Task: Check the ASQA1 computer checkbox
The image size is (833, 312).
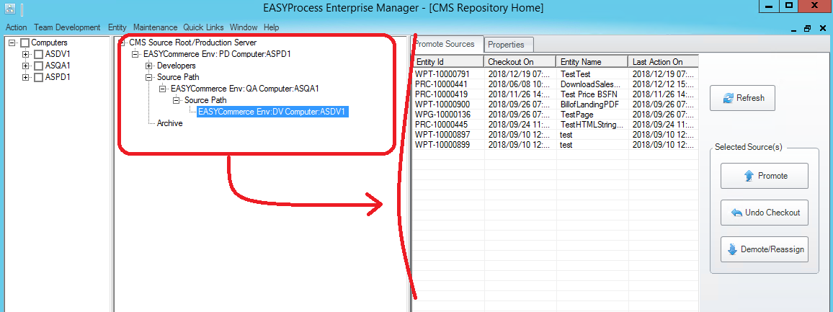Action: (x=38, y=66)
